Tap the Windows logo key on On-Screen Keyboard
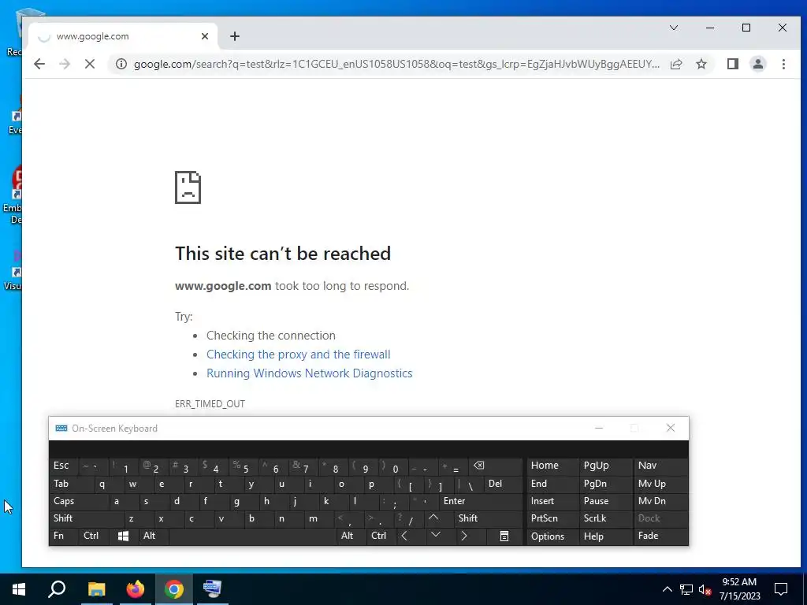 click(x=123, y=536)
